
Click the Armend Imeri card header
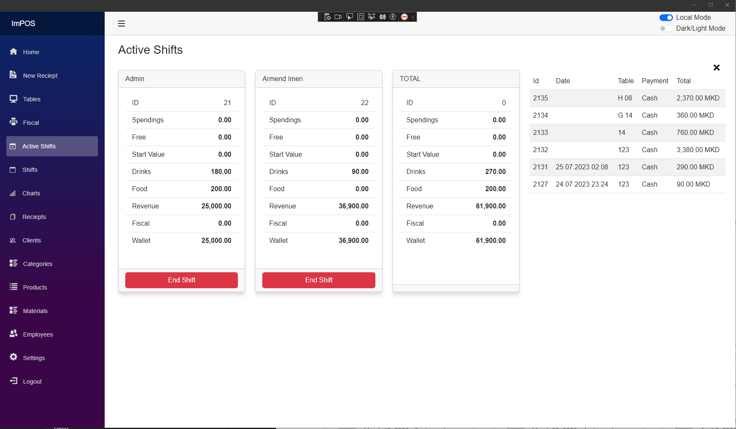319,79
